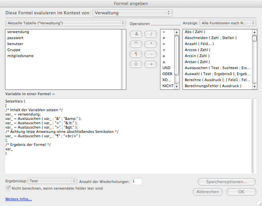The width and height of the screenshot is (262, 206).
Task: Click the plus operator button
Action: (x=151, y=64)
